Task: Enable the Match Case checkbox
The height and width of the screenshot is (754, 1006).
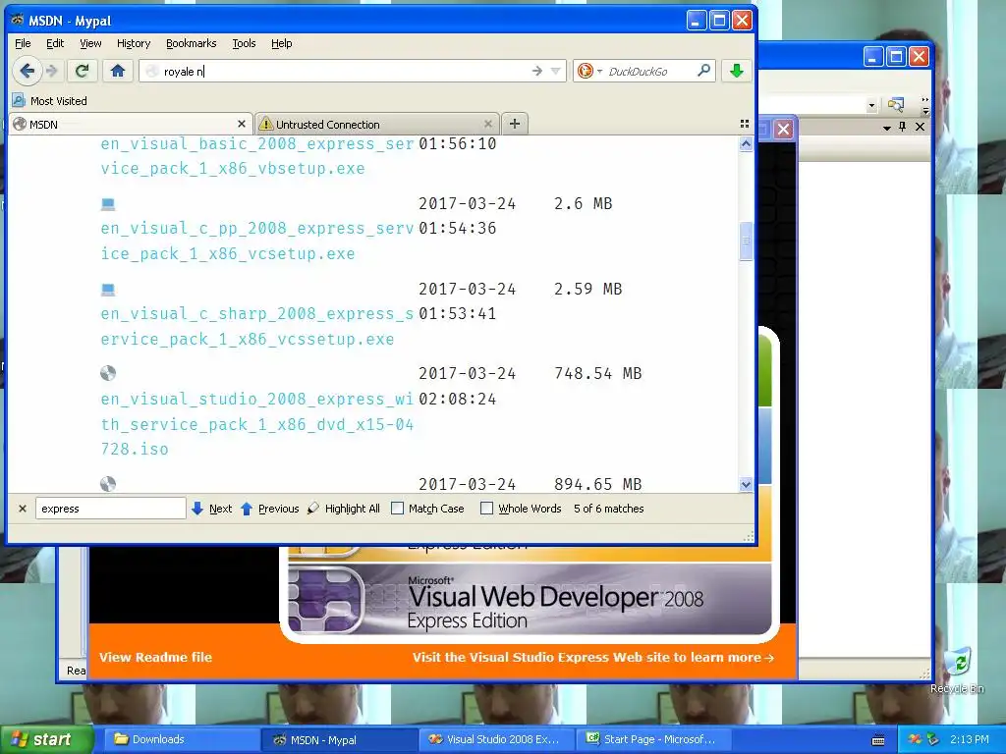Action: [x=397, y=509]
